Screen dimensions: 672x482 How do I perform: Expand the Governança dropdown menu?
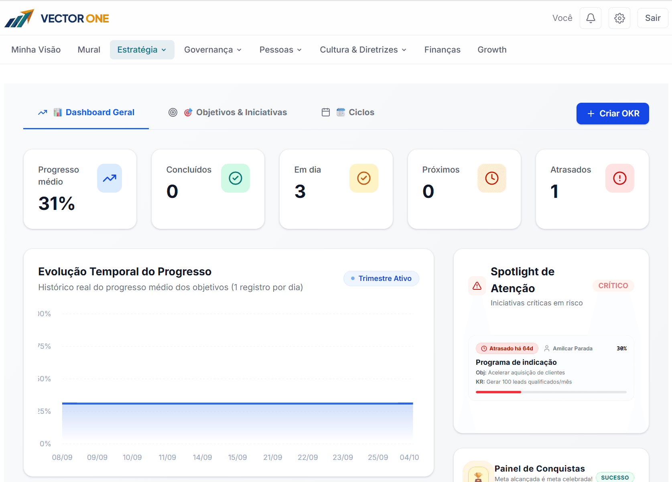[x=213, y=50]
